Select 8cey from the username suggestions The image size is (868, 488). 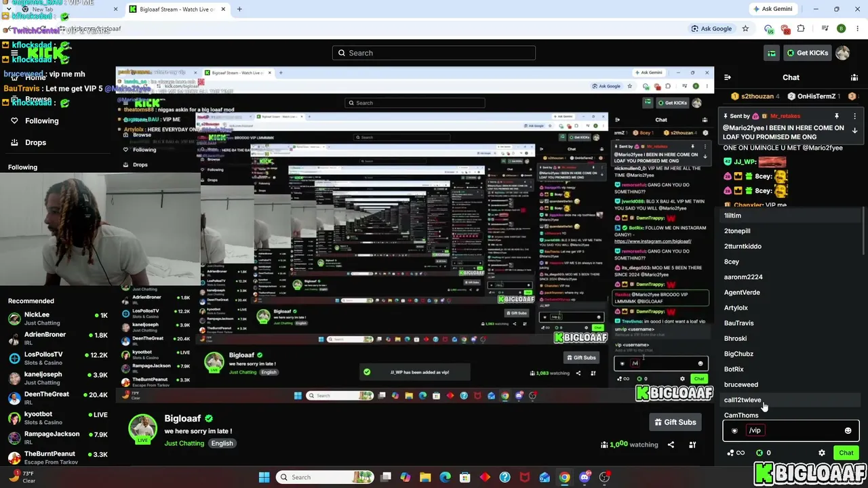pyautogui.click(x=791, y=262)
